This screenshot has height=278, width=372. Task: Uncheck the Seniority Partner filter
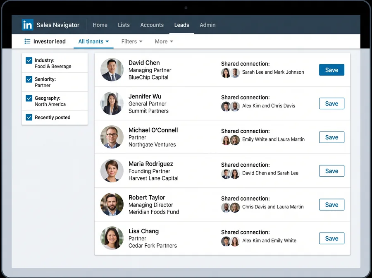(29, 79)
